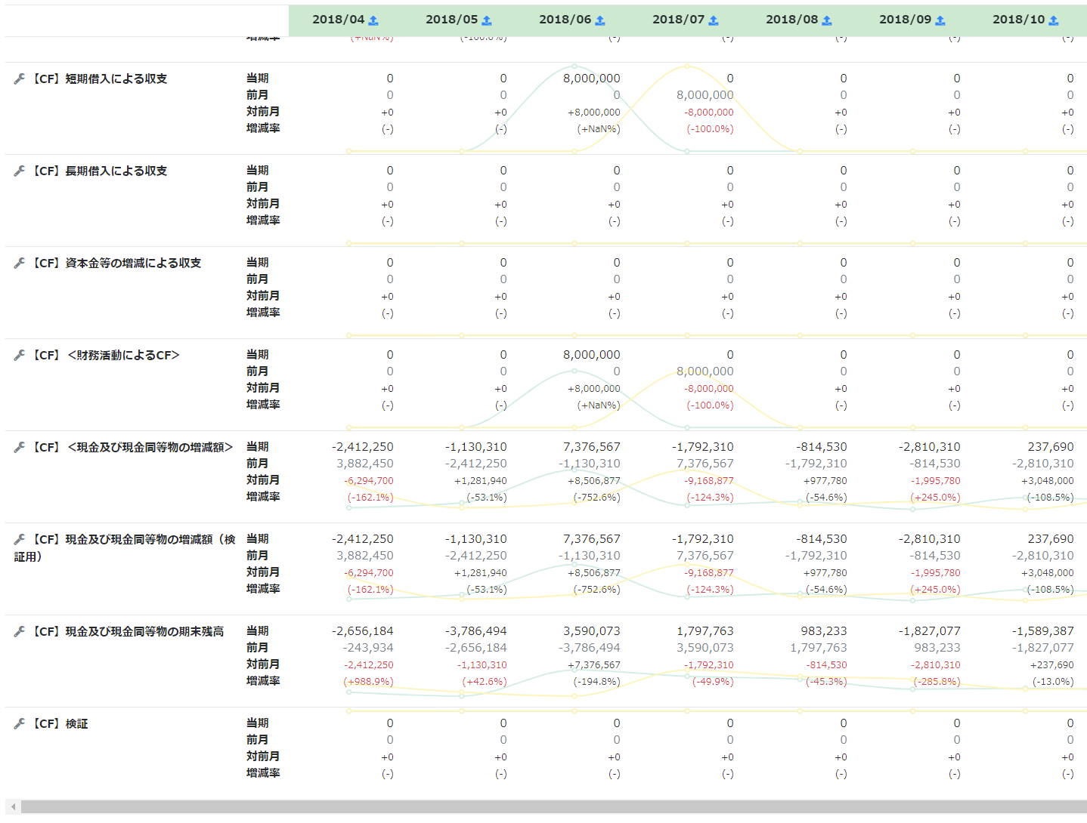Viewport: 1087px width, 823px height.
Task: Open wrench settings for 短期借入による収支
Action: 20,79
